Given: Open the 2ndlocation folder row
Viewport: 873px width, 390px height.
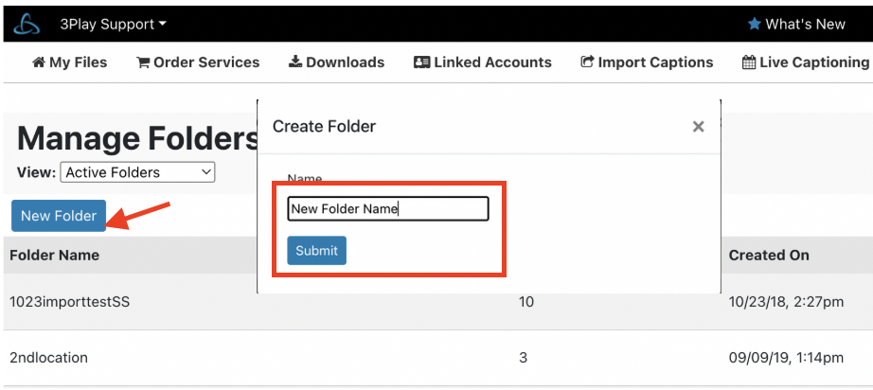Looking at the screenshot, I should click(x=436, y=358).
